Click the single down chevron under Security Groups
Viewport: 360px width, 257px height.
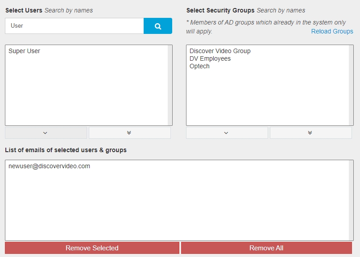[227, 133]
